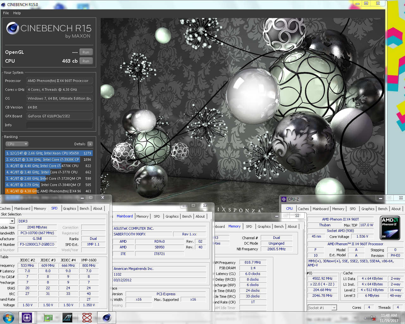Open the CPU ranking type dropdown

pyautogui.click(x=17, y=144)
